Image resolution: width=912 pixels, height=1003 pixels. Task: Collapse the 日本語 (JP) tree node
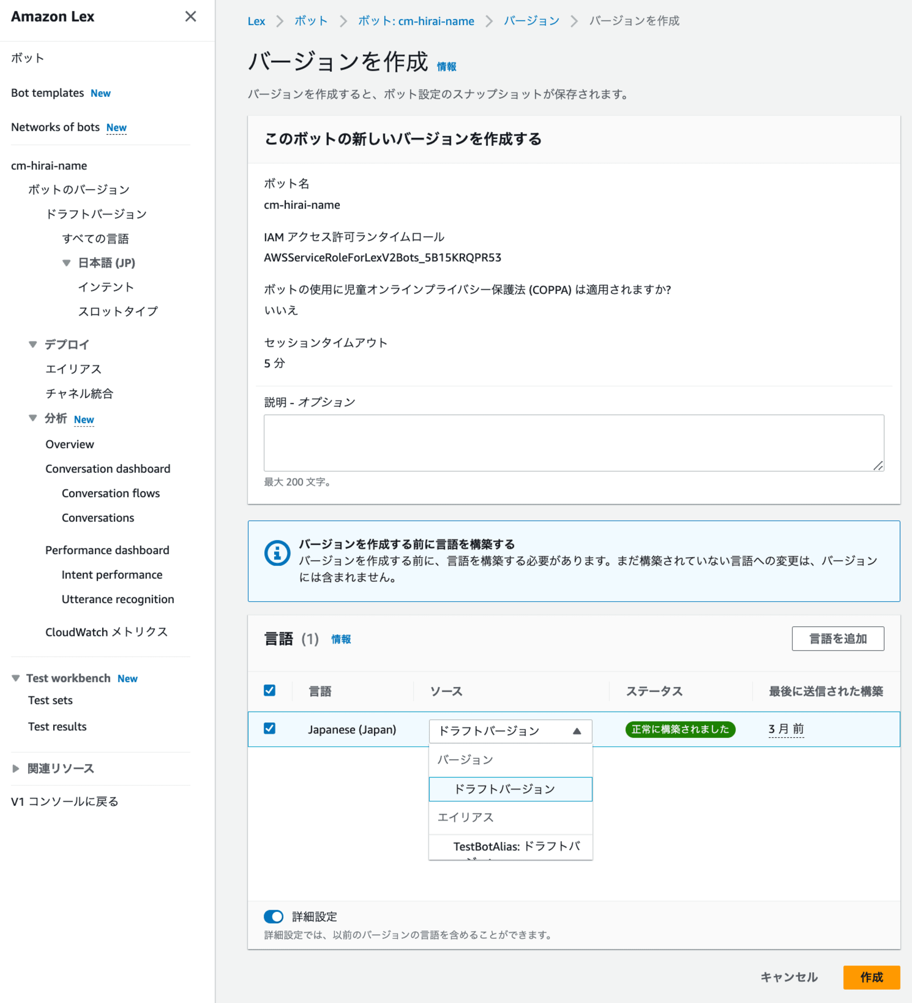66,262
